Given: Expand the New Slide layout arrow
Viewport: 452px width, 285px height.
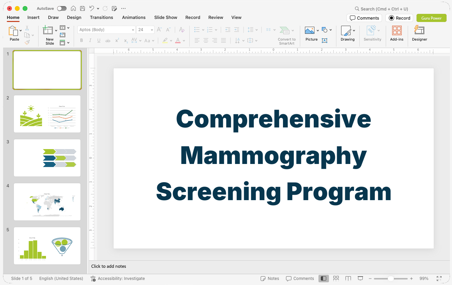Looking at the screenshot, I should pyautogui.click(x=56, y=30).
